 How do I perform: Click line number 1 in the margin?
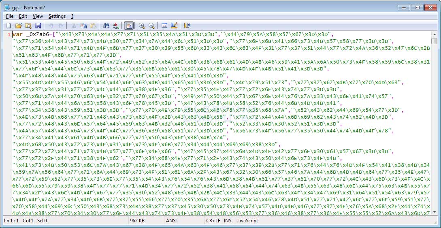(x=9, y=35)
